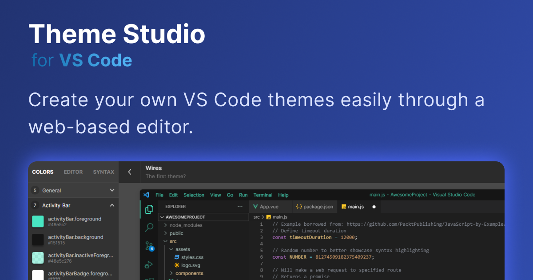Screen dimensions: 533x280
Task: Open the Selection menu
Action: tap(194, 195)
